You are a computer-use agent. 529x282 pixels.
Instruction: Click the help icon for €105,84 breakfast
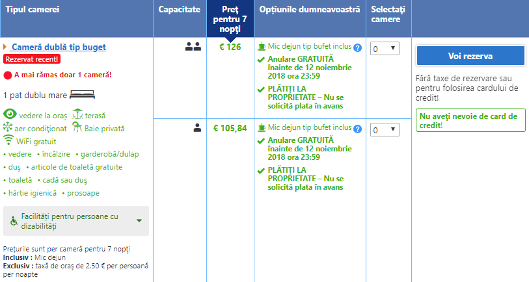click(357, 128)
